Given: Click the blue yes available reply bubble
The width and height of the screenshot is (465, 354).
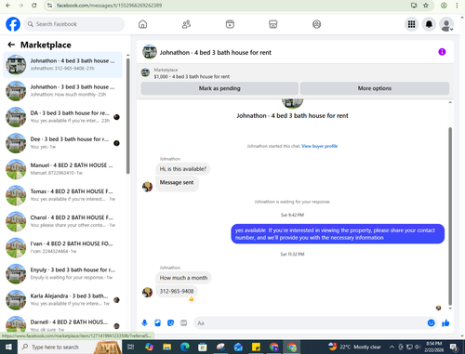Looking at the screenshot, I should (338, 234).
